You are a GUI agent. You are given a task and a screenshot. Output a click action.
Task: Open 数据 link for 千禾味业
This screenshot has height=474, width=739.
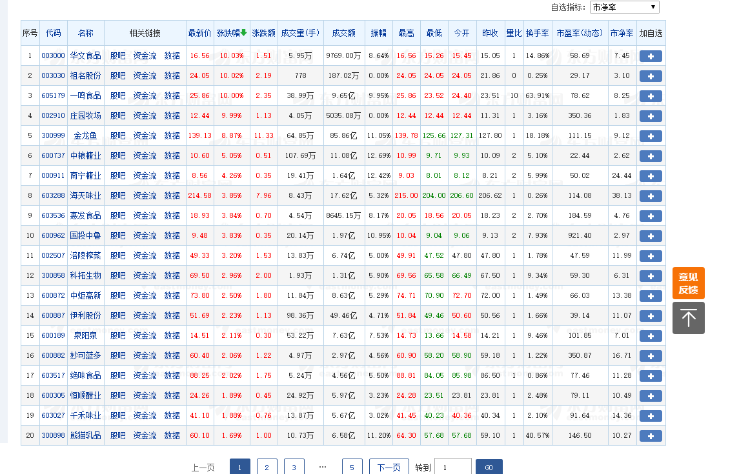172,415
